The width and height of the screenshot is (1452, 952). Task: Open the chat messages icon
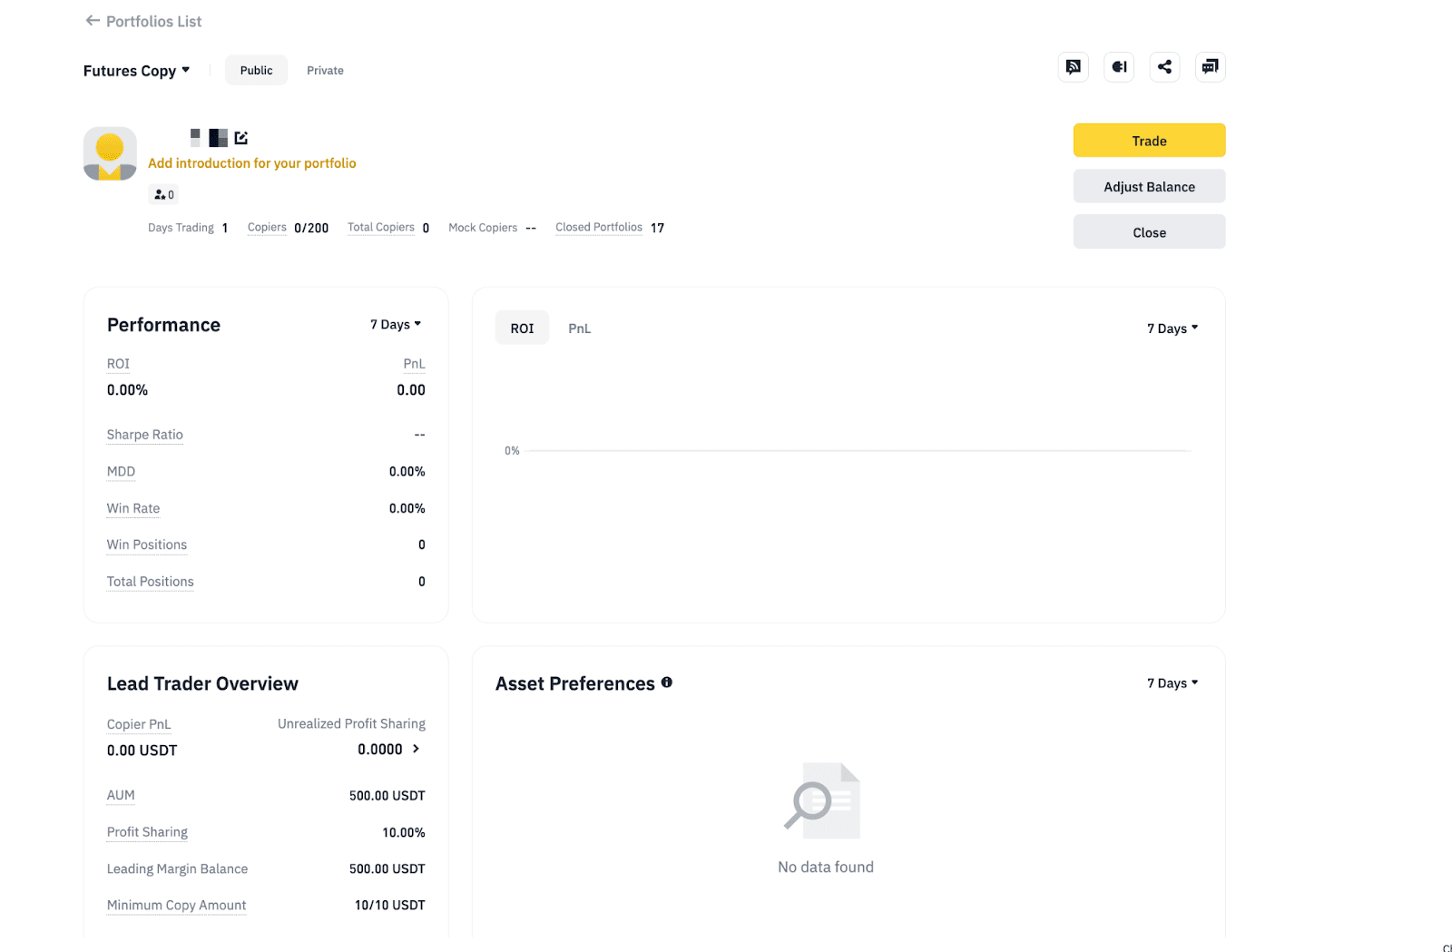tap(1210, 67)
